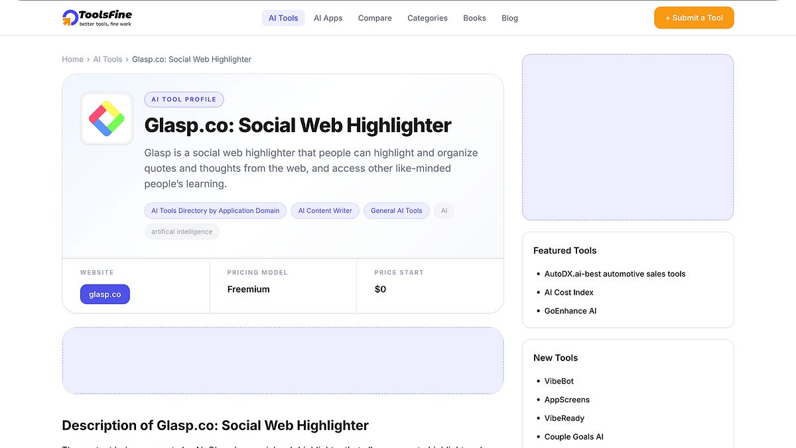Screen dimensions: 796x448
Task: Open the Categories nav item
Action: tap(427, 18)
